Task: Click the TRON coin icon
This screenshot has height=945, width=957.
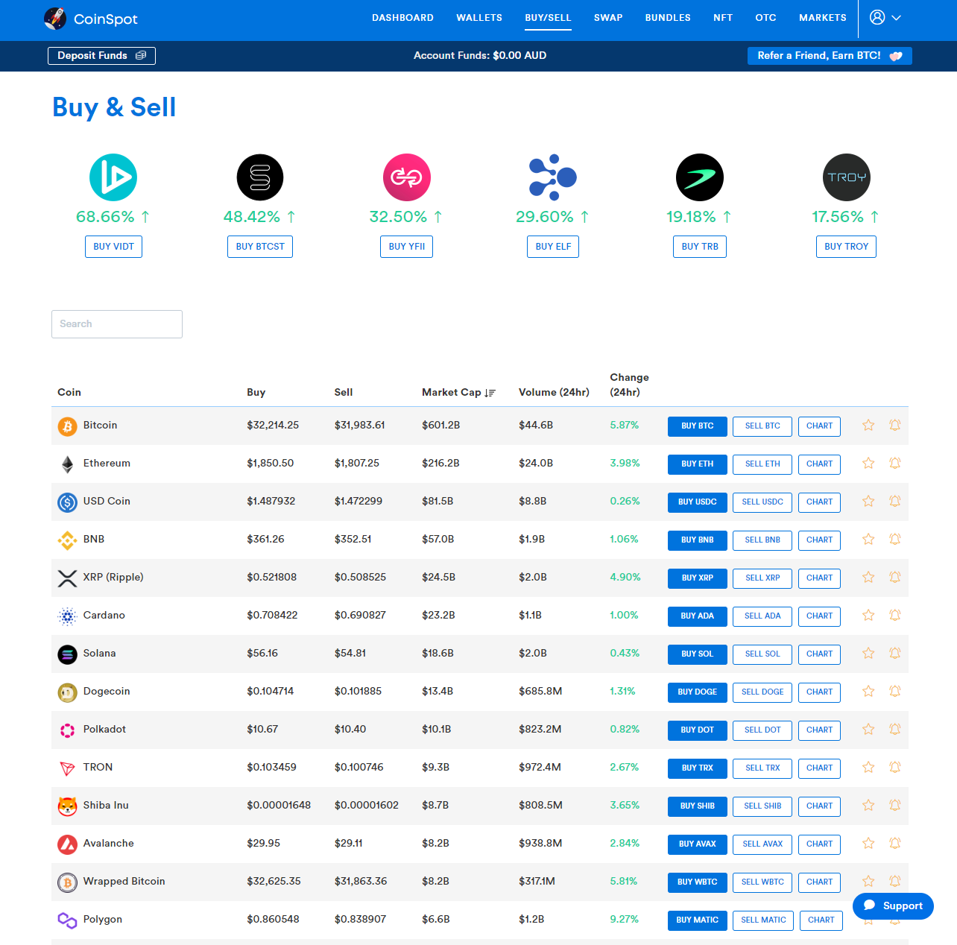Action: coord(67,768)
